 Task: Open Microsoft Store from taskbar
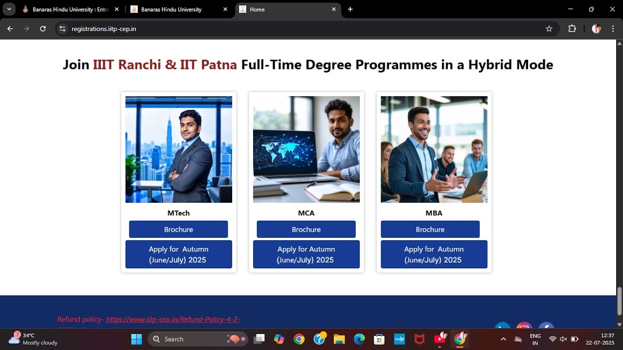pyautogui.click(x=379, y=339)
